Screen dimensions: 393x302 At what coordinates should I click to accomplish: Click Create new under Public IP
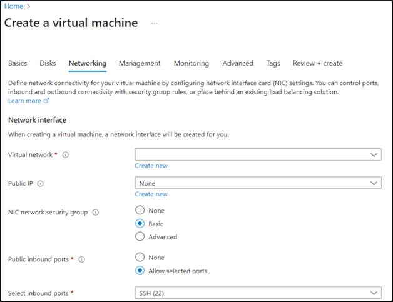(151, 194)
